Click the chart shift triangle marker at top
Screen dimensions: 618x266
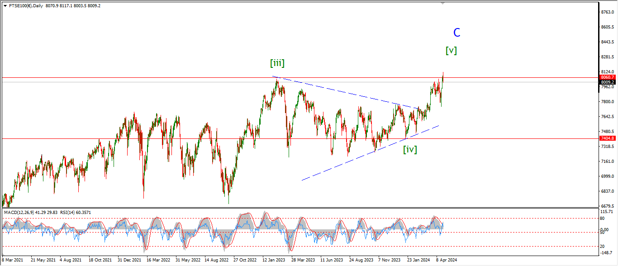tap(443, 3)
